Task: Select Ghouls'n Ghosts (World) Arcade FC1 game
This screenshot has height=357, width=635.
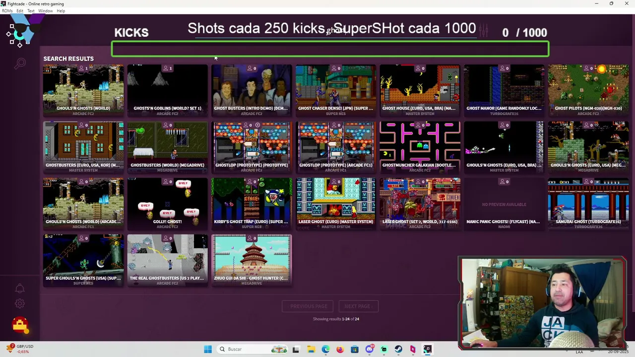Action: (x=83, y=204)
